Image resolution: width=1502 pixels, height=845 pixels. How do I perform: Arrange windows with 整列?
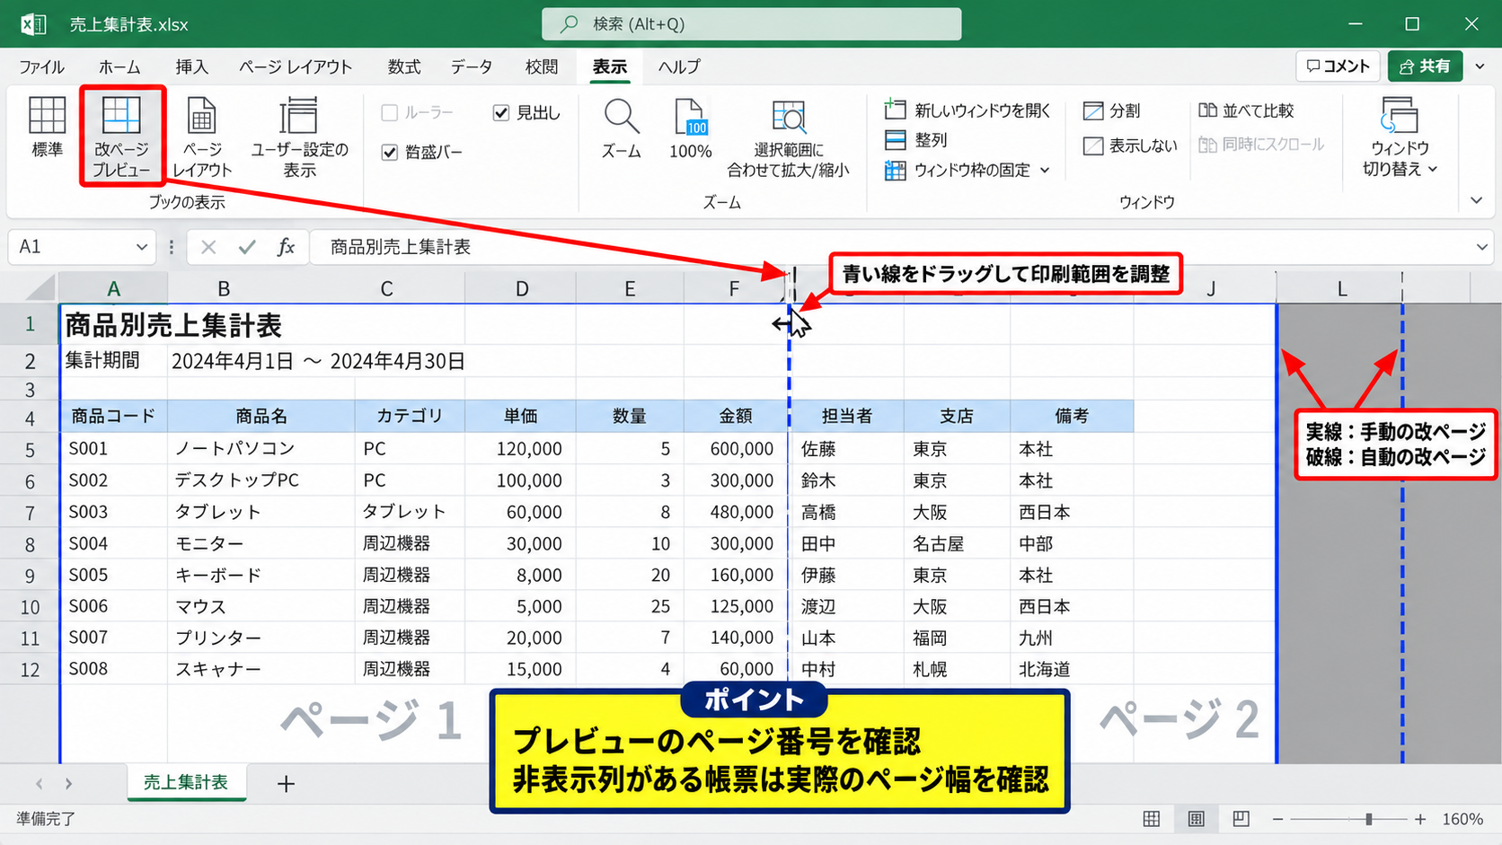tap(915, 140)
